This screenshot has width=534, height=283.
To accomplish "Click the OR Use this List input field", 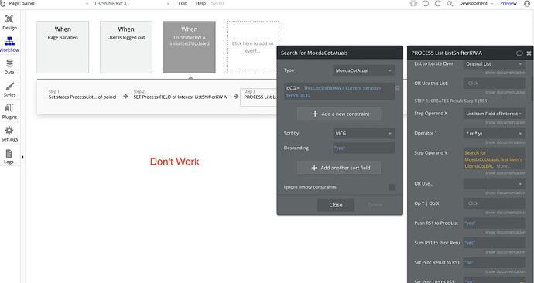I will click(495, 84).
